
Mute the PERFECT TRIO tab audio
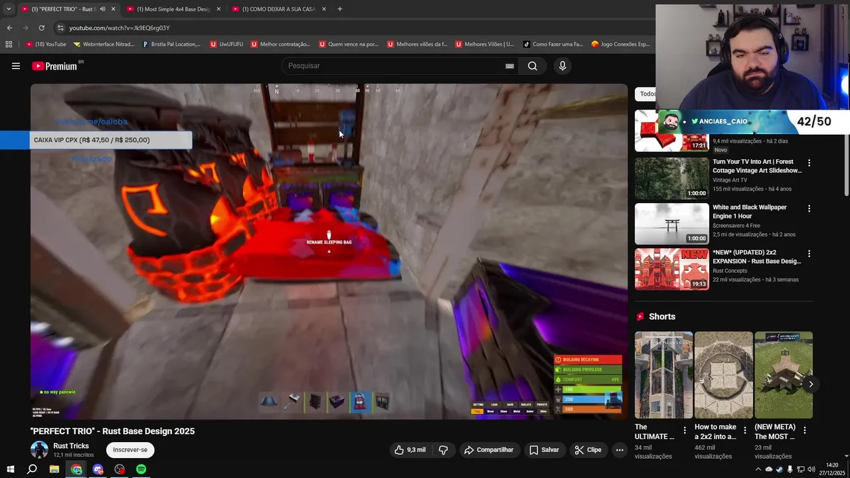[x=102, y=9]
